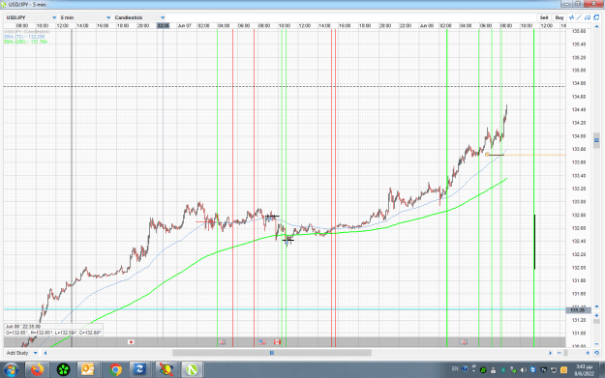Click the price axis down arrow
Screen dimensions: 605x378
pyautogui.click(x=596, y=306)
